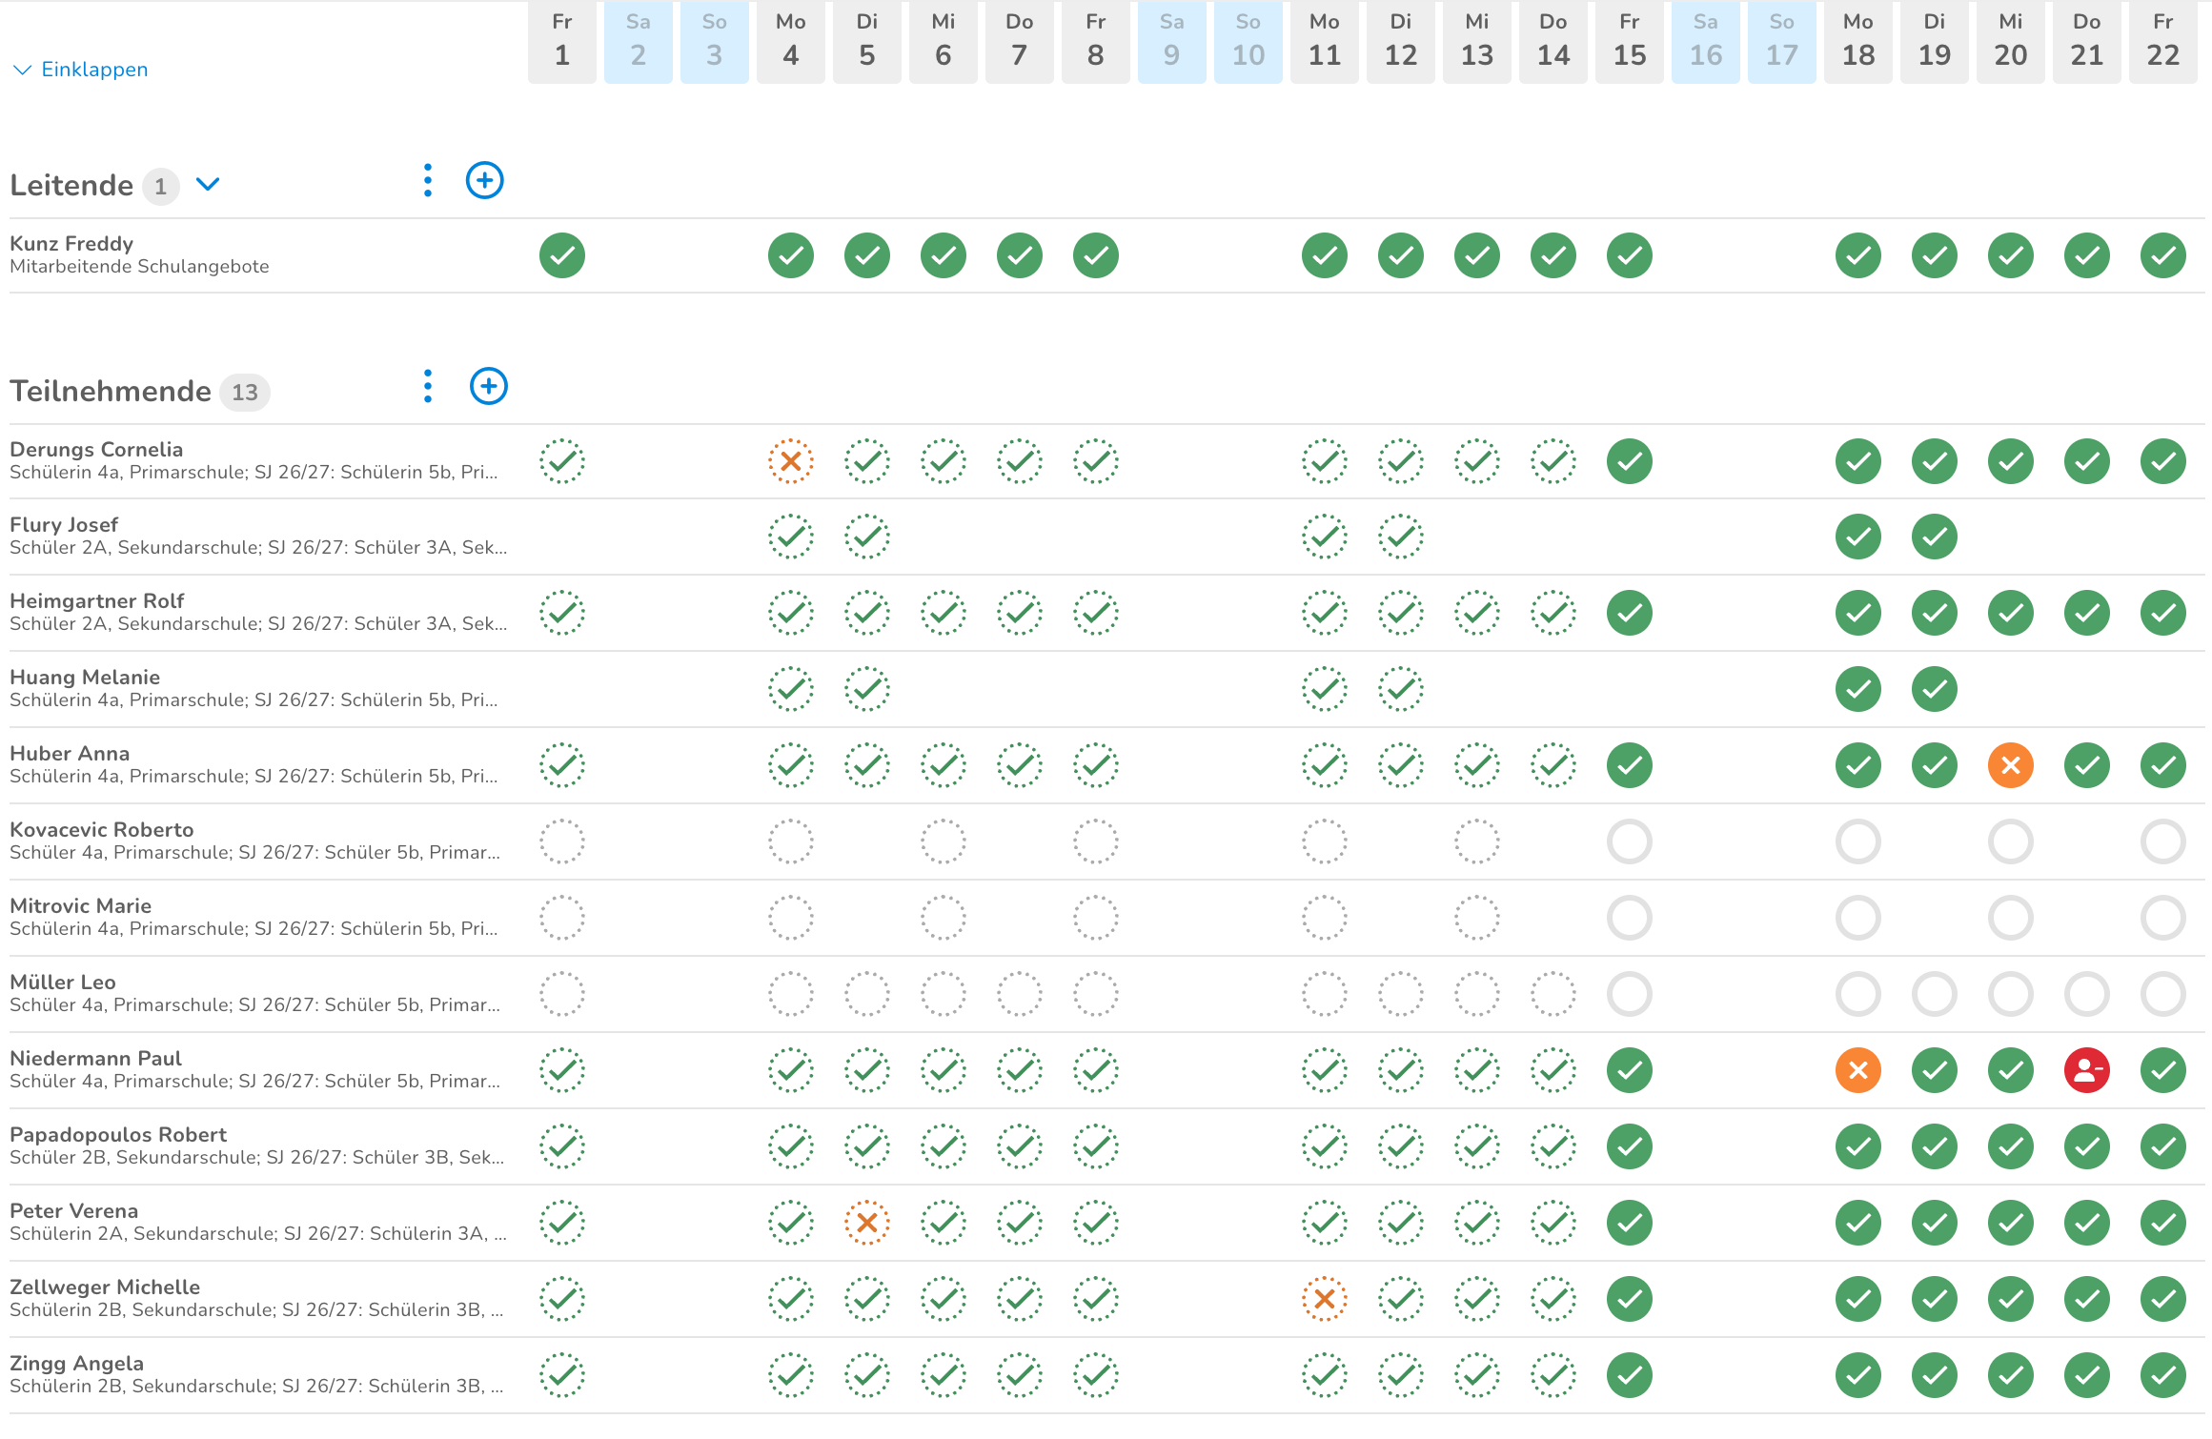Set Müller Leo attendance on Di 19

pyautogui.click(x=1935, y=994)
